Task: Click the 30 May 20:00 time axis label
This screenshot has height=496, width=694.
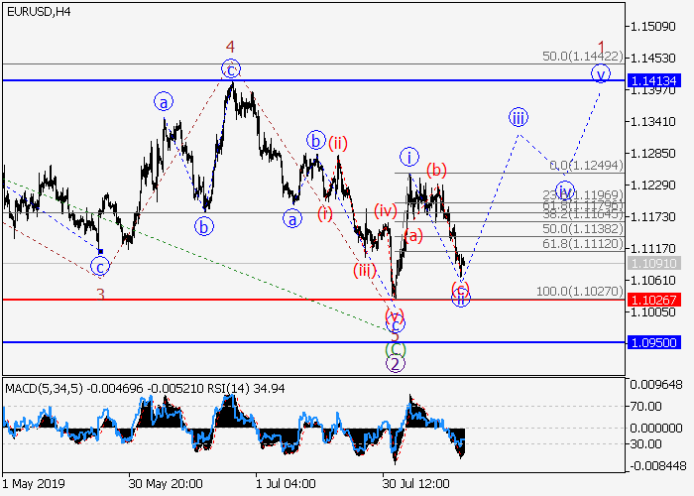Action: pos(166,483)
